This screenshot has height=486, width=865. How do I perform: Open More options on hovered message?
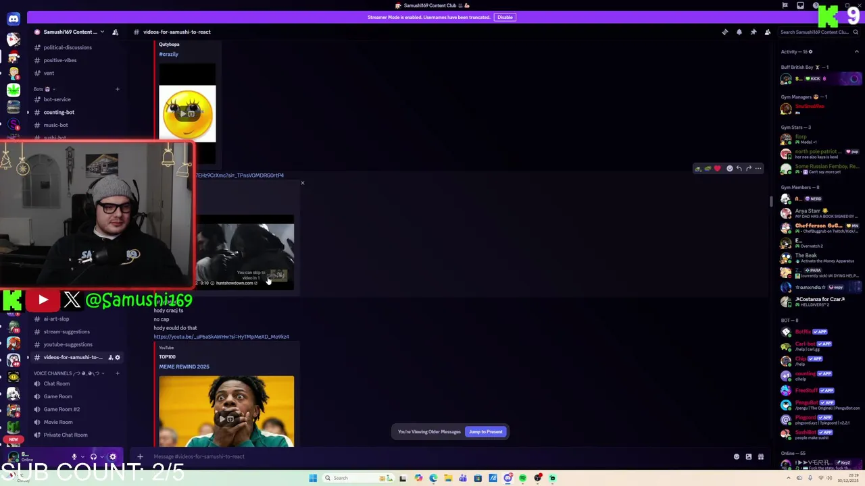coord(758,169)
